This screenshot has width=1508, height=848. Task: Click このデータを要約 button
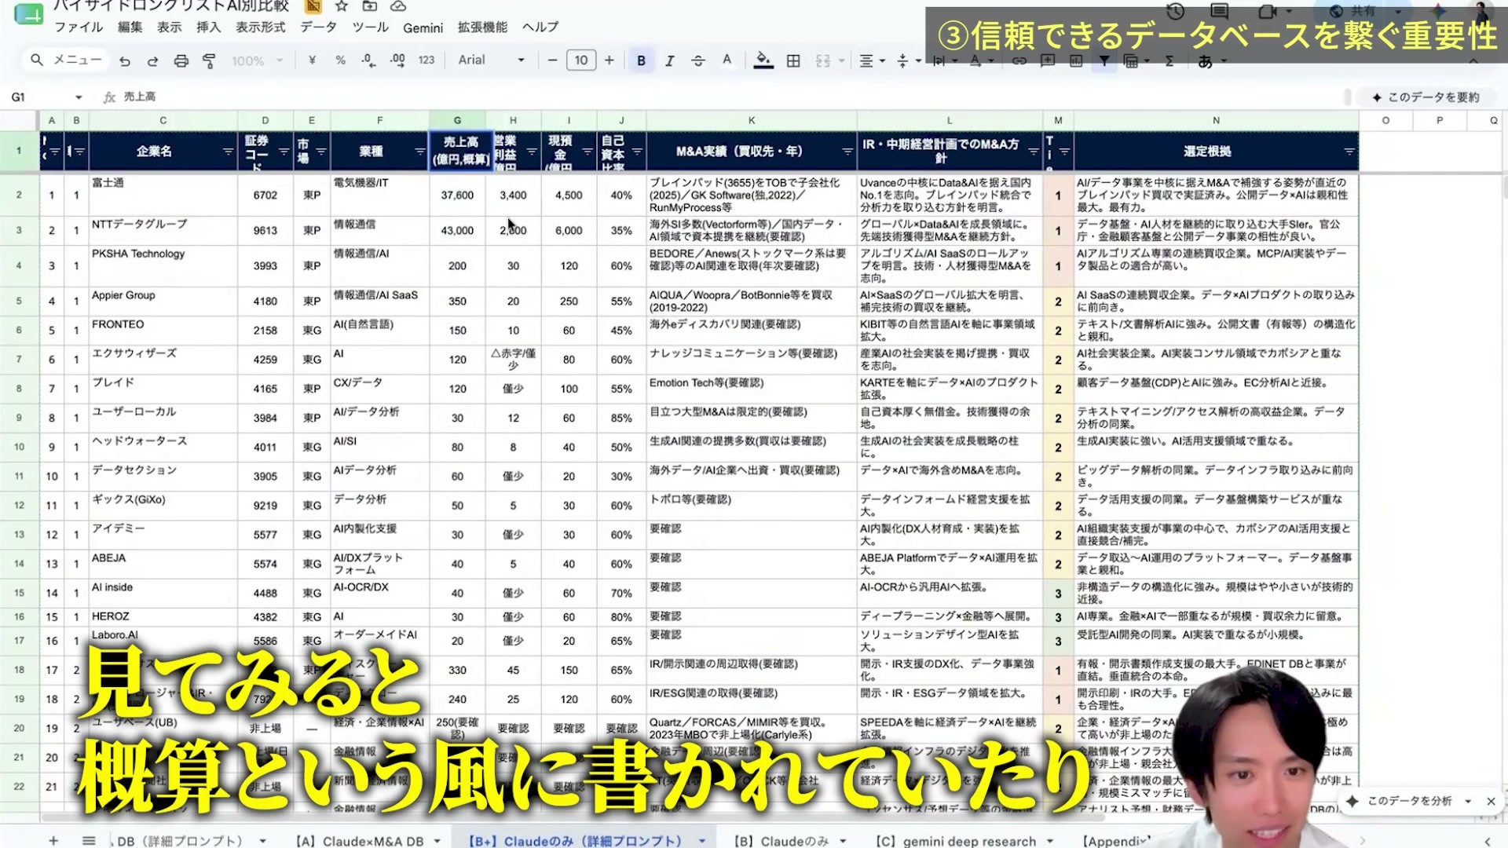click(1426, 97)
